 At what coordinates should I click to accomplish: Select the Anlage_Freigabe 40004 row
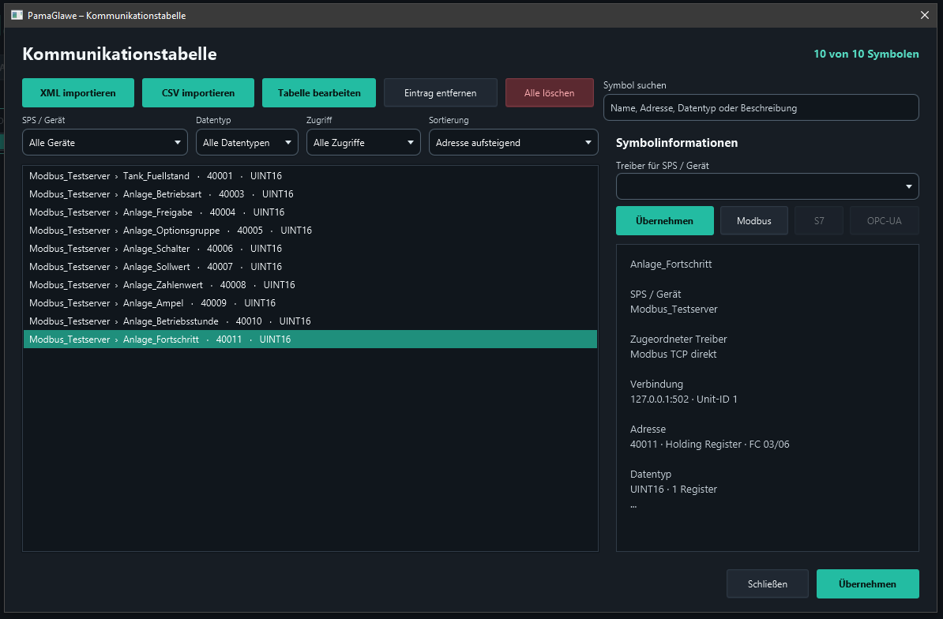click(310, 212)
